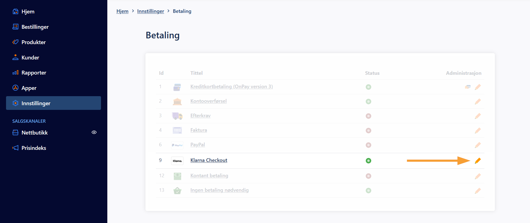Open Ingen betaling nødvendig link
The width and height of the screenshot is (530, 223).
click(220, 190)
